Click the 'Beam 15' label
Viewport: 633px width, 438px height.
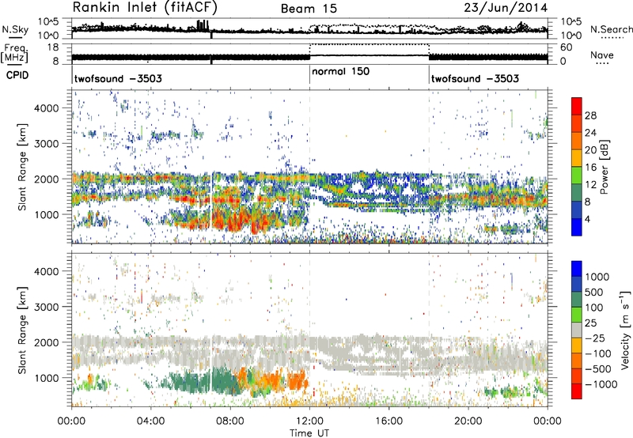tap(309, 9)
